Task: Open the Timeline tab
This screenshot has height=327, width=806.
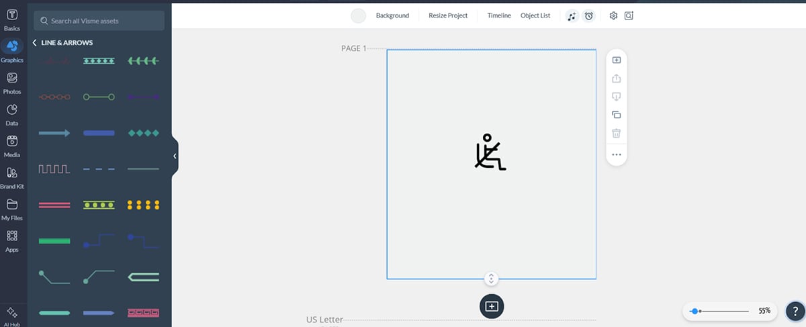Action: click(x=499, y=16)
